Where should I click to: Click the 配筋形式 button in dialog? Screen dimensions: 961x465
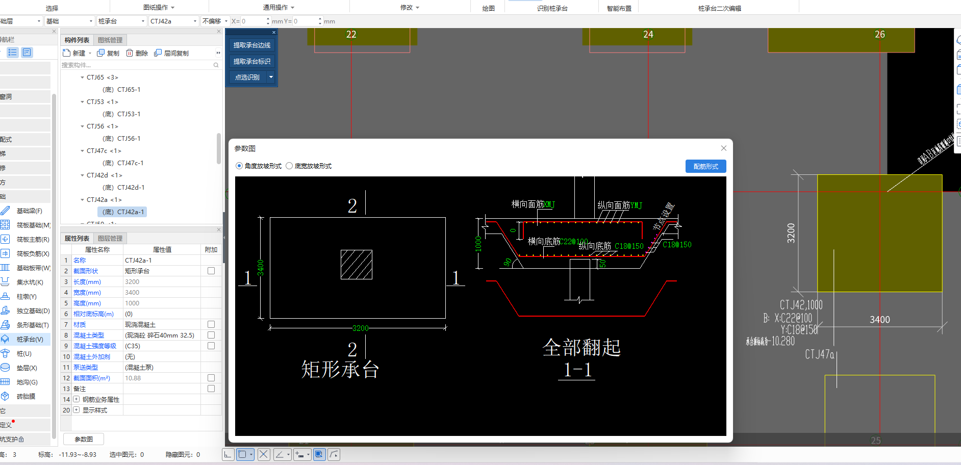[705, 167]
